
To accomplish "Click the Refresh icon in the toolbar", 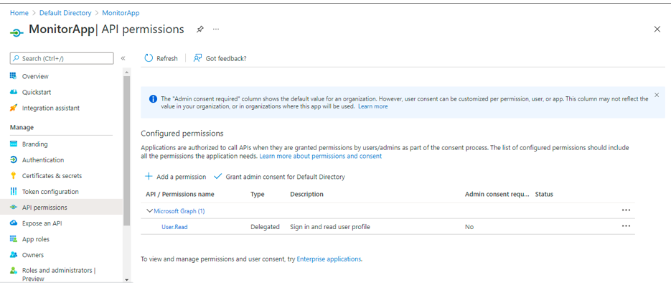I will pos(149,58).
